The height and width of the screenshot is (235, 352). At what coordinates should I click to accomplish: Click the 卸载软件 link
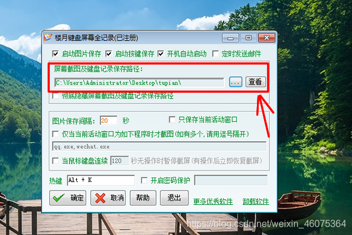(256, 202)
